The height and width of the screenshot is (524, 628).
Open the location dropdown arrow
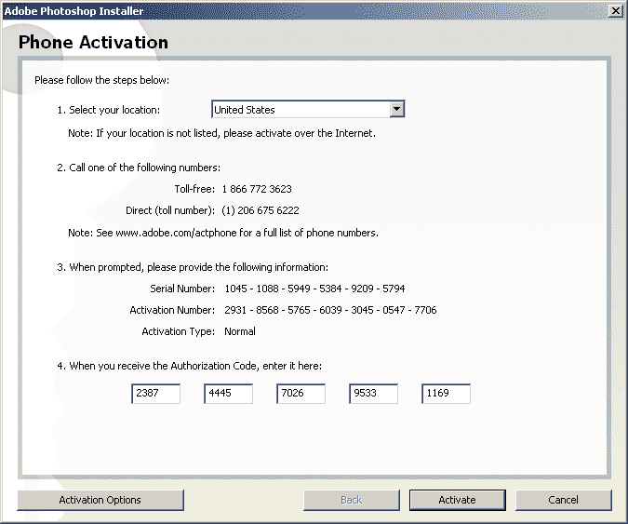click(x=396, y=109)
